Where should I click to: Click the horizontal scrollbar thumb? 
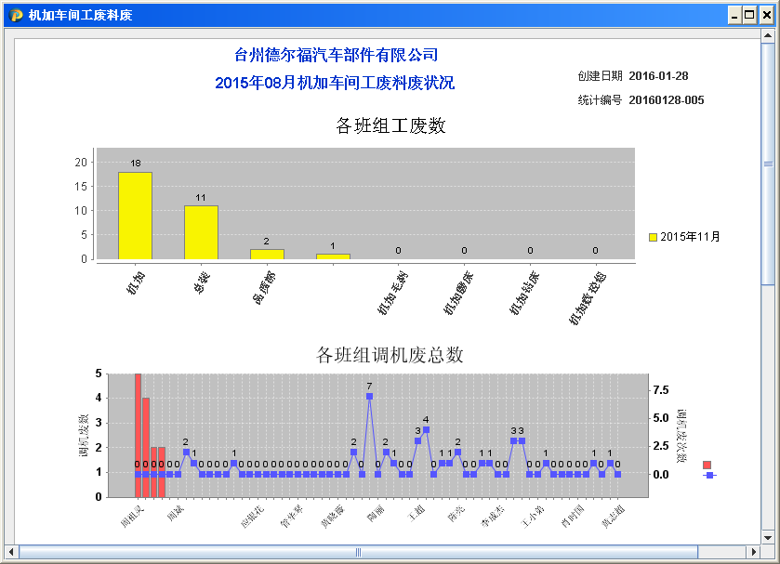[358, 552]
